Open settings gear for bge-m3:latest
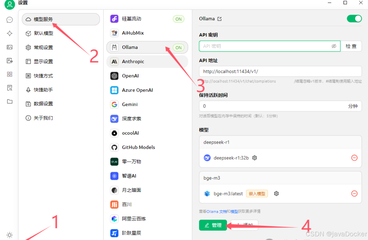The image size is (368, 240). [276, 194]
